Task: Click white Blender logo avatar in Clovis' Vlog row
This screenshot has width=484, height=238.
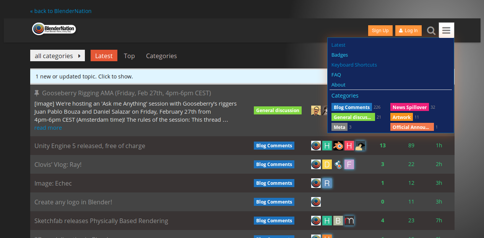Action: 338,164
